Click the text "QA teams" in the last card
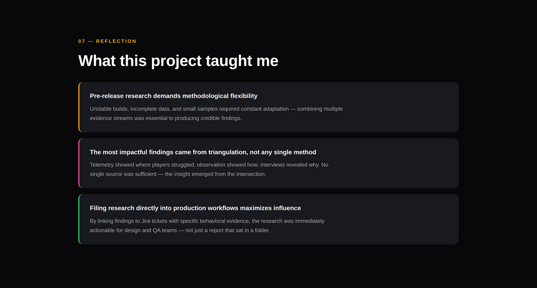537x288 pixels. click(x=165, y=230)
